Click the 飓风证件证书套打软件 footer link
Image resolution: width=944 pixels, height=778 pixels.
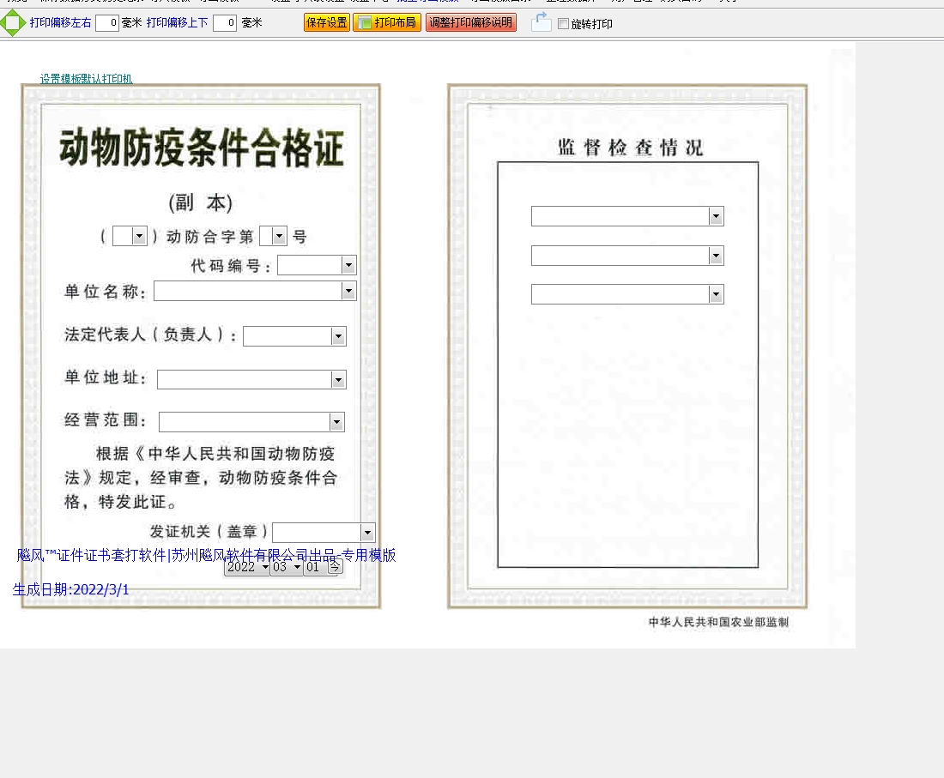coord(206,555)
